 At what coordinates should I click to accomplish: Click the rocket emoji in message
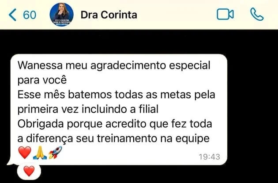[x=55, y=152]
